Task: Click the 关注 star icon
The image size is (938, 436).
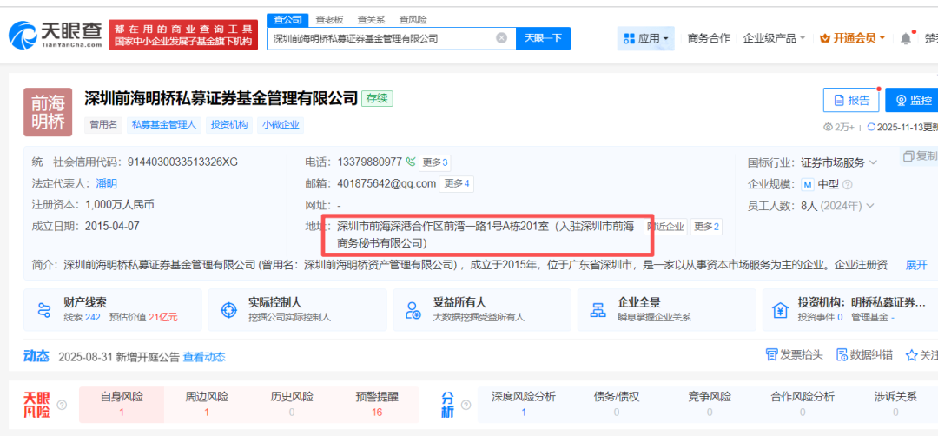Action: tap(911, 355)
